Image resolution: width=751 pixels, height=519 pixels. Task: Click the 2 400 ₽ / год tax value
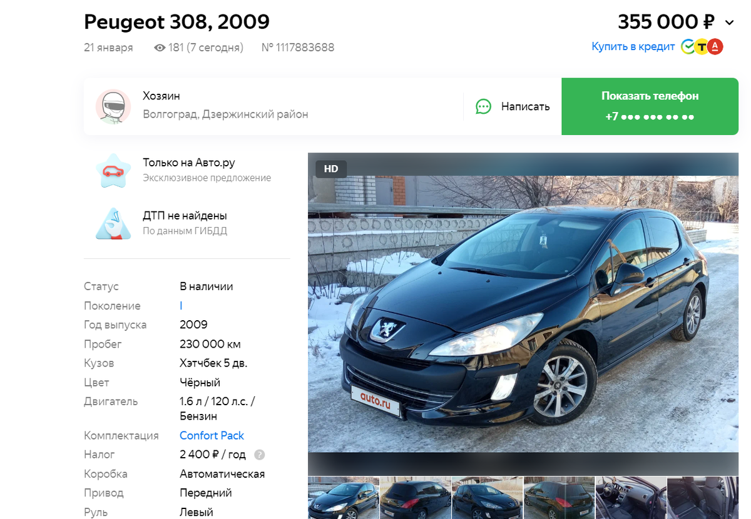pyautogui.click(x=213, y=455)
